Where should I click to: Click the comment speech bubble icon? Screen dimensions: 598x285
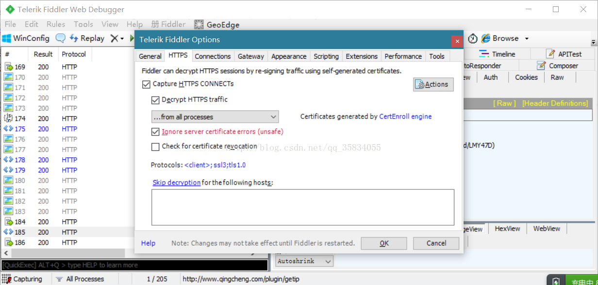[x=61, y=38]
